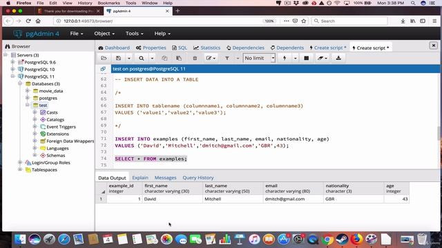Open Firefox hamburger menu
Screen dimensions: 442x248
coord(434,21)
